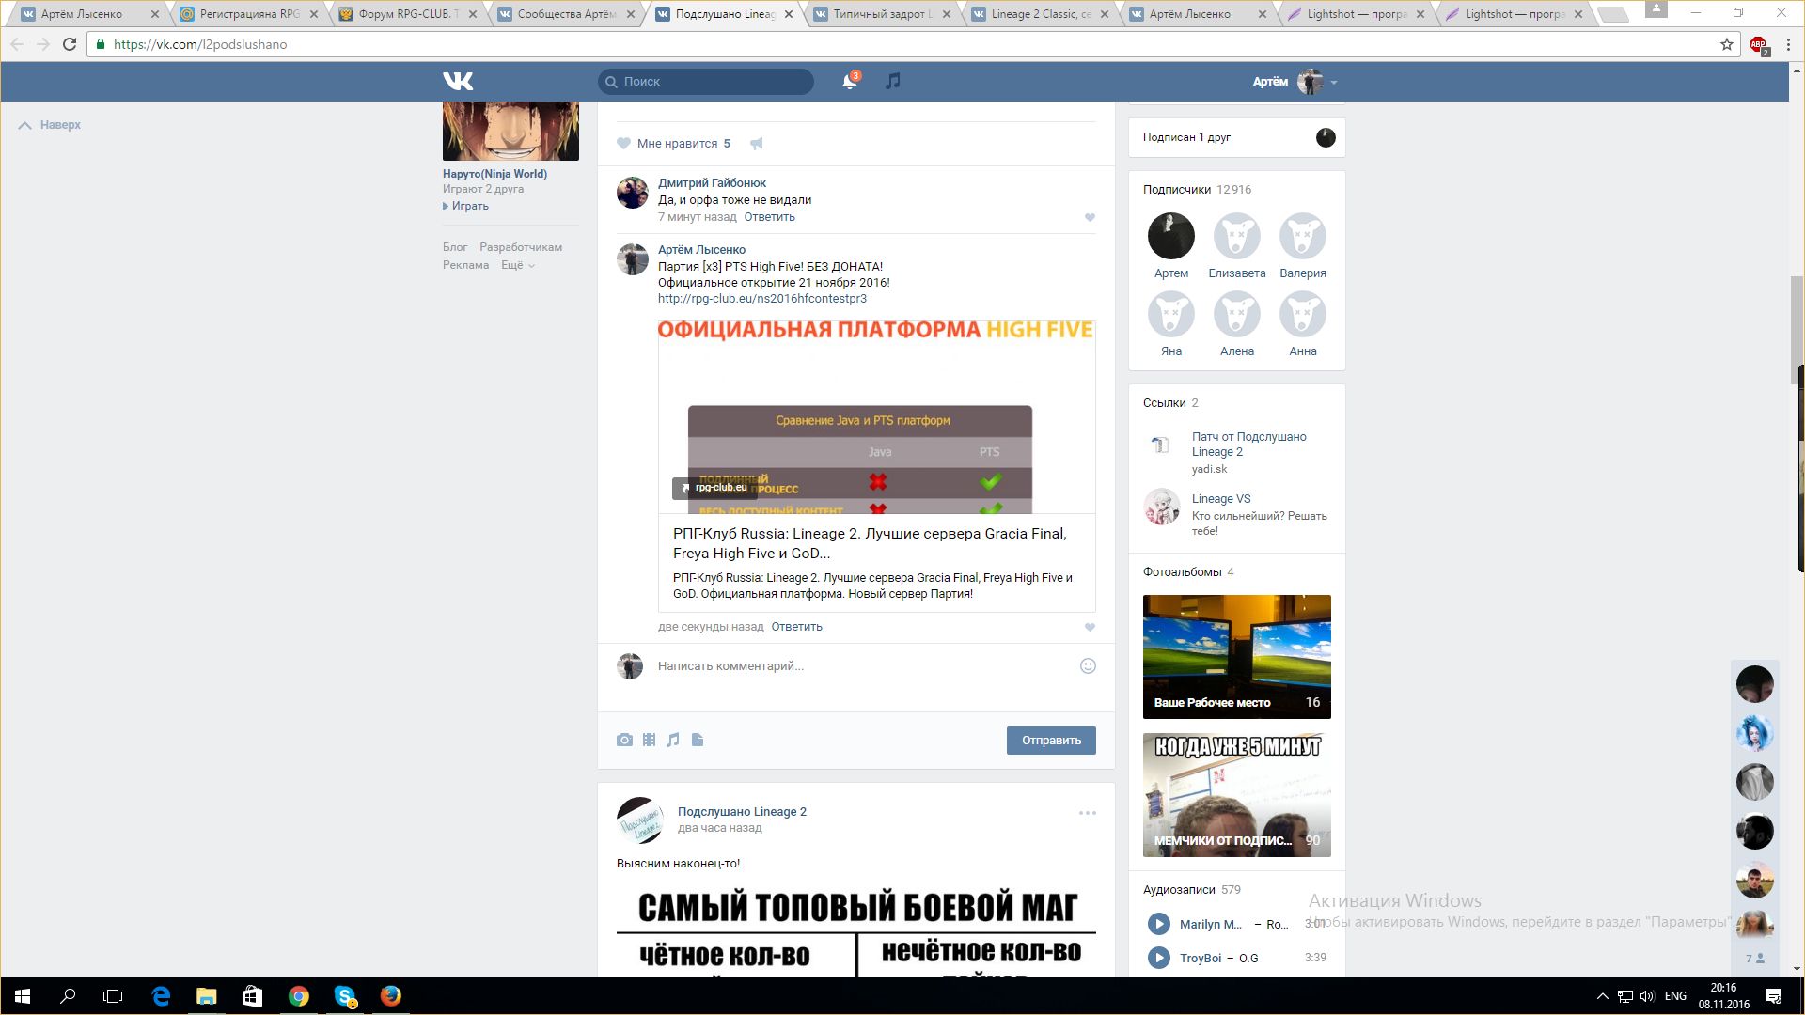Image resolution: width=1805 pixels, height=1015 pixels.
Task: Attach a photo with the camera icon
Action: (624, 741)
